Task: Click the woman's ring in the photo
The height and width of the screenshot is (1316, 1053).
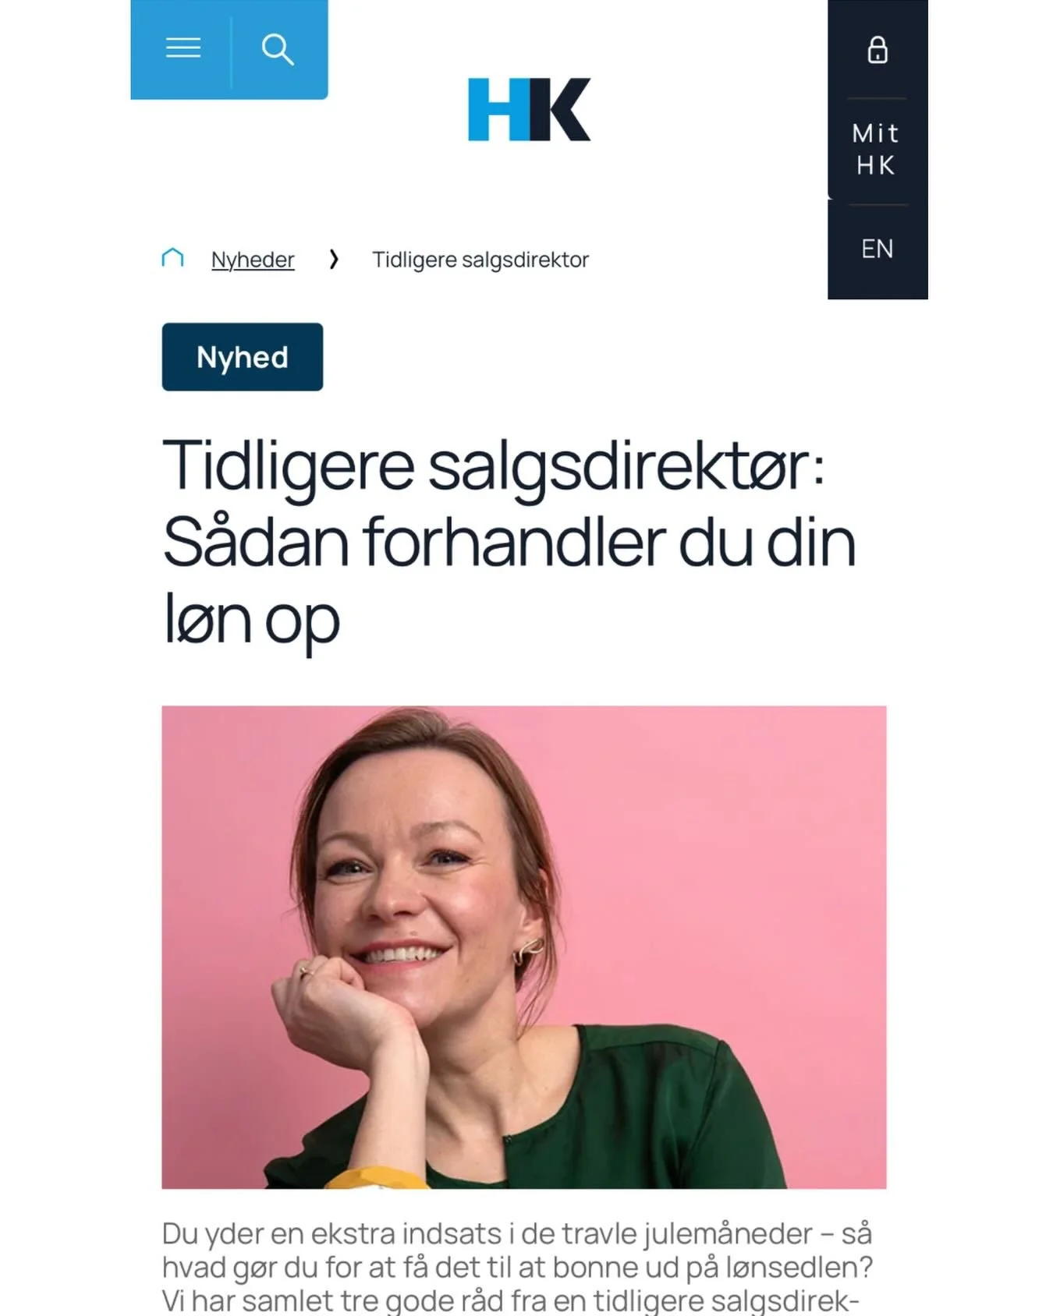Action: (x=306, y=970)
